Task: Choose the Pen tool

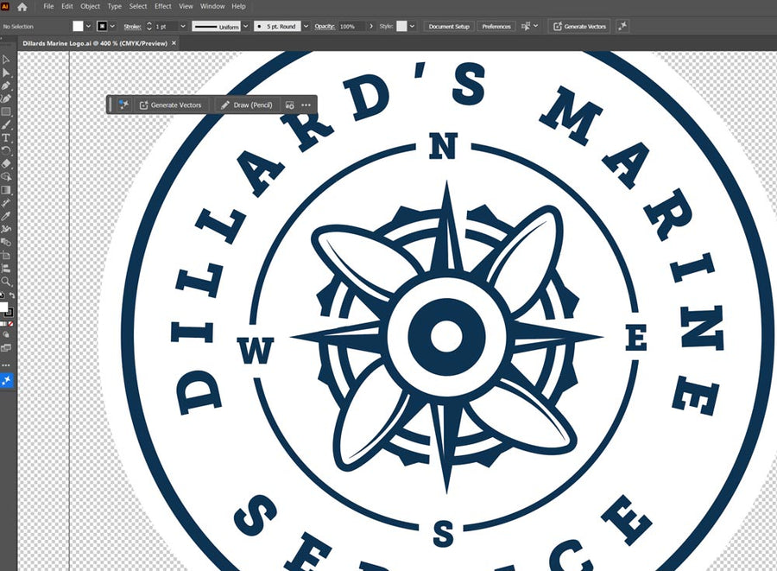Action: tap(6, 86)
